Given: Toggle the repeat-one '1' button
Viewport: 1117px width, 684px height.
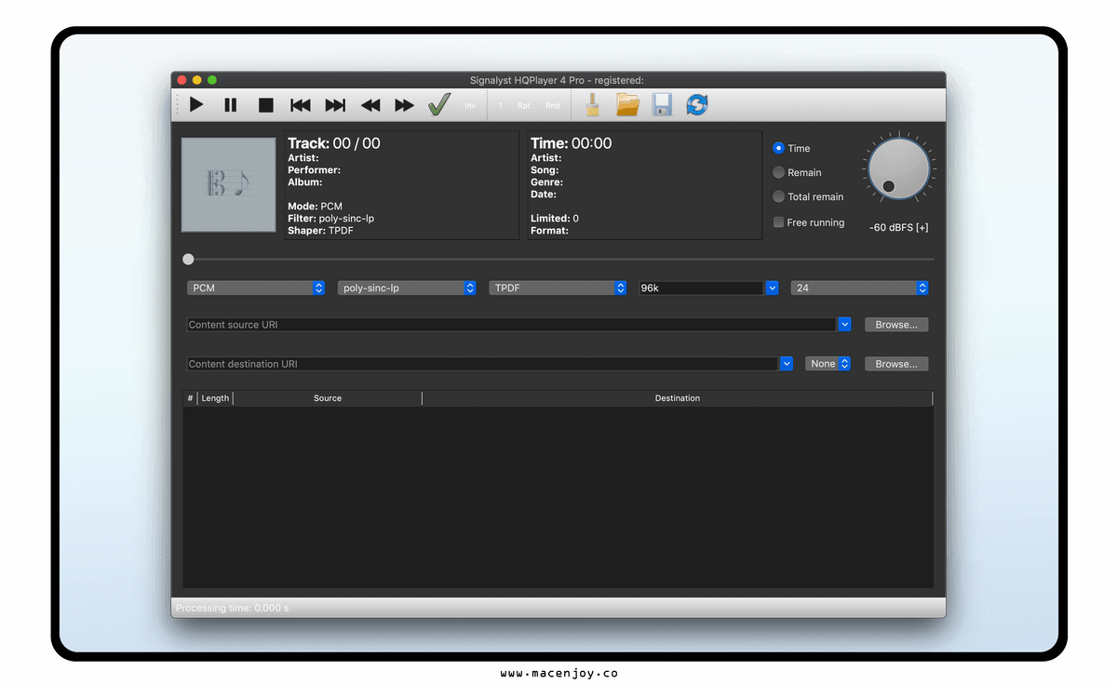Looking at the screenshot, I should coord(501,106).
